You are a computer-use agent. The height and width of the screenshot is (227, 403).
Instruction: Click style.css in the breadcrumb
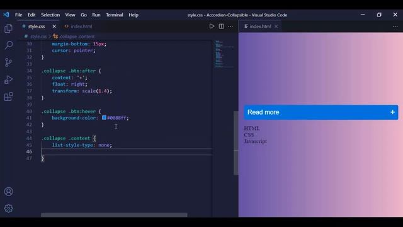38,37
